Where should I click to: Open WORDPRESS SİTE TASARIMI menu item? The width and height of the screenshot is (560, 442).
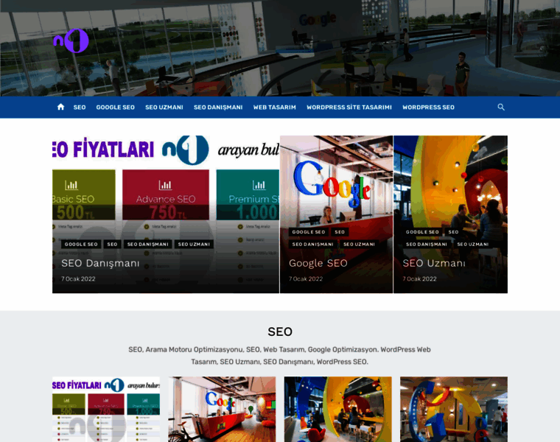[x=349, y=108]
